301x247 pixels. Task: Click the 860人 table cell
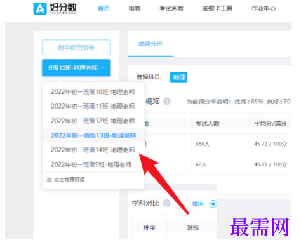click(203, 144)
